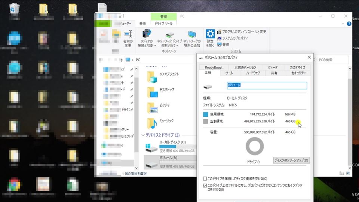Viewport: 359px width, 202px height.
Task: Select ローカル ディスク (C:) drive
Action: 171,147
